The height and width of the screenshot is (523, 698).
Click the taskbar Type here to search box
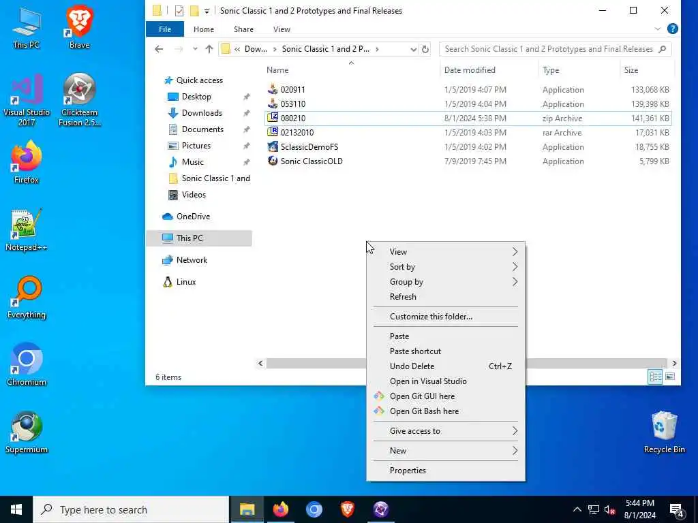(x=132, y=509)
